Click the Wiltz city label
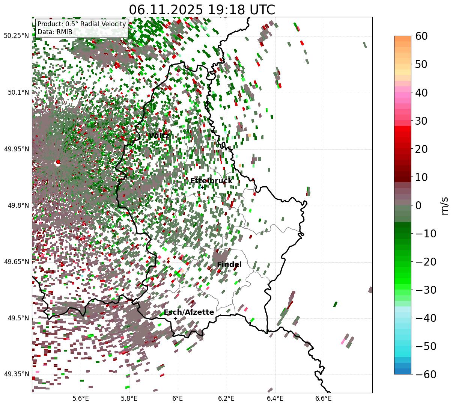The height and width of the screenshot is (406, 453). click(160, 136)
